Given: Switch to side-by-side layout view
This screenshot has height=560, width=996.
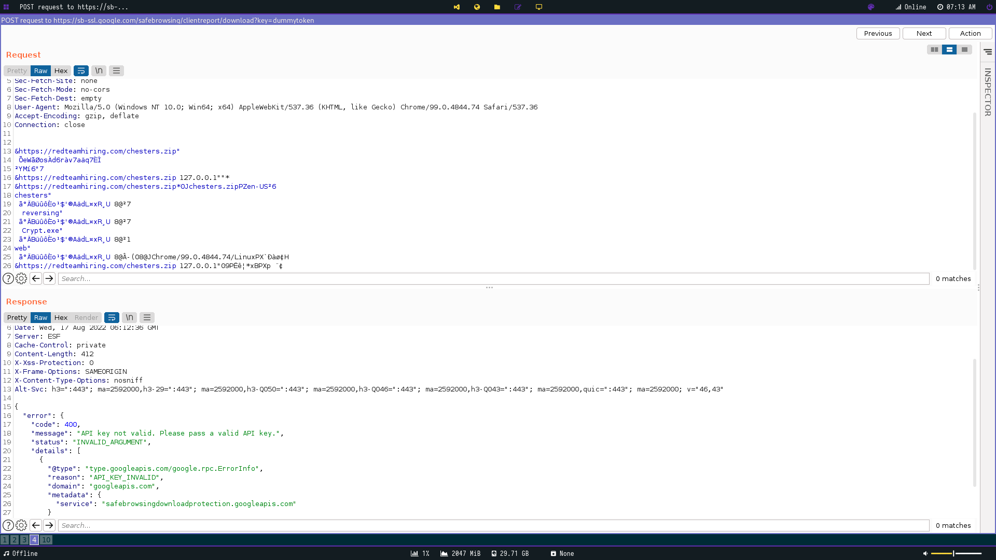Looking at the screenshot, I should (x=934, y=50).
